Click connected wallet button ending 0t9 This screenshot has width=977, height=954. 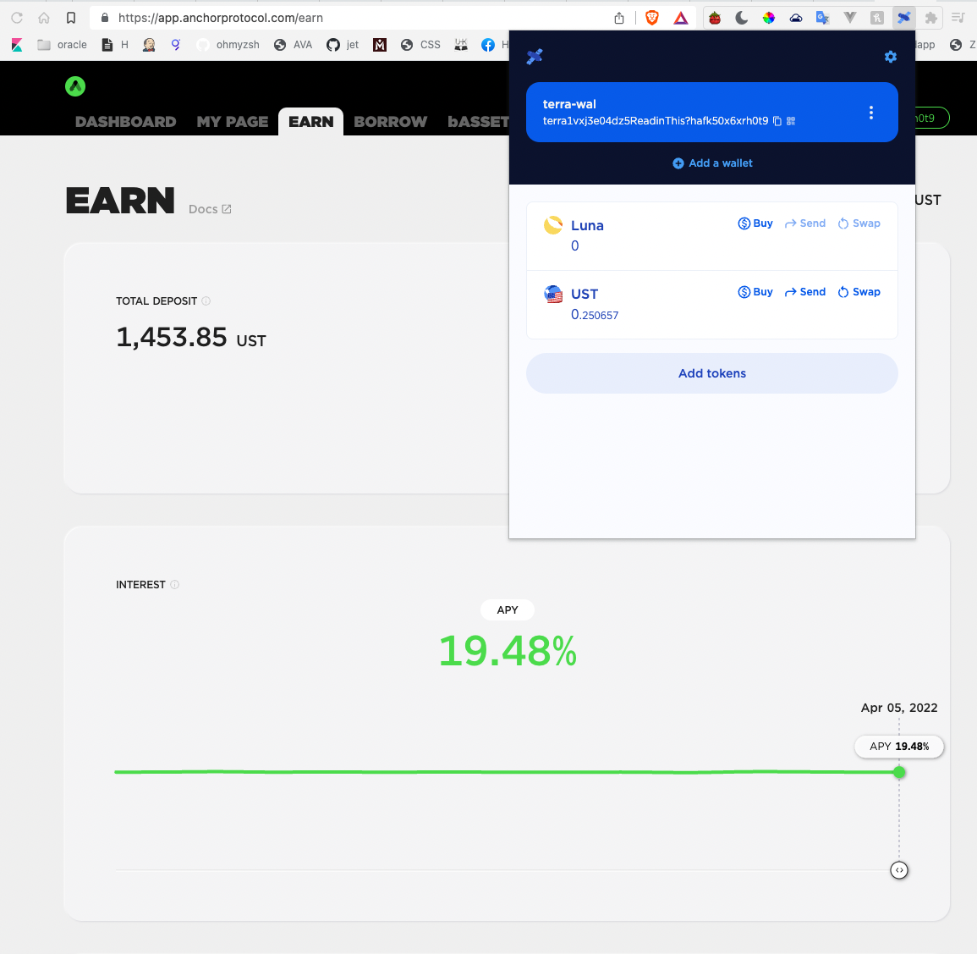pos(931,118)
